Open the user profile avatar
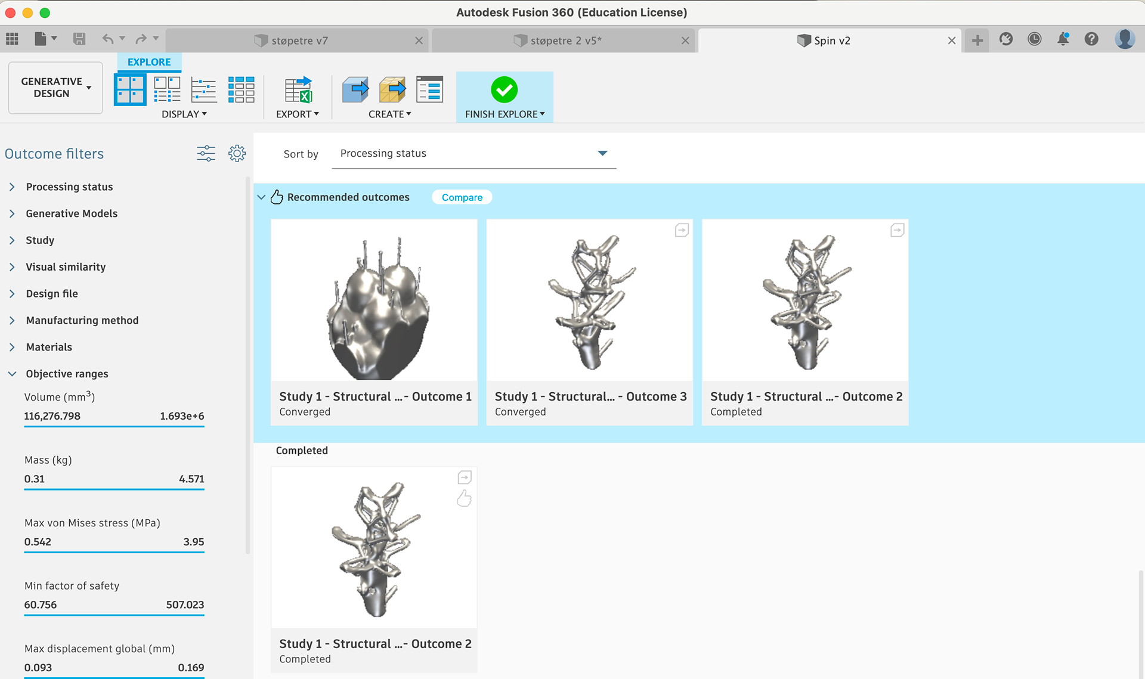Viewport: 1145px width, 679px height. [1125, 39]
